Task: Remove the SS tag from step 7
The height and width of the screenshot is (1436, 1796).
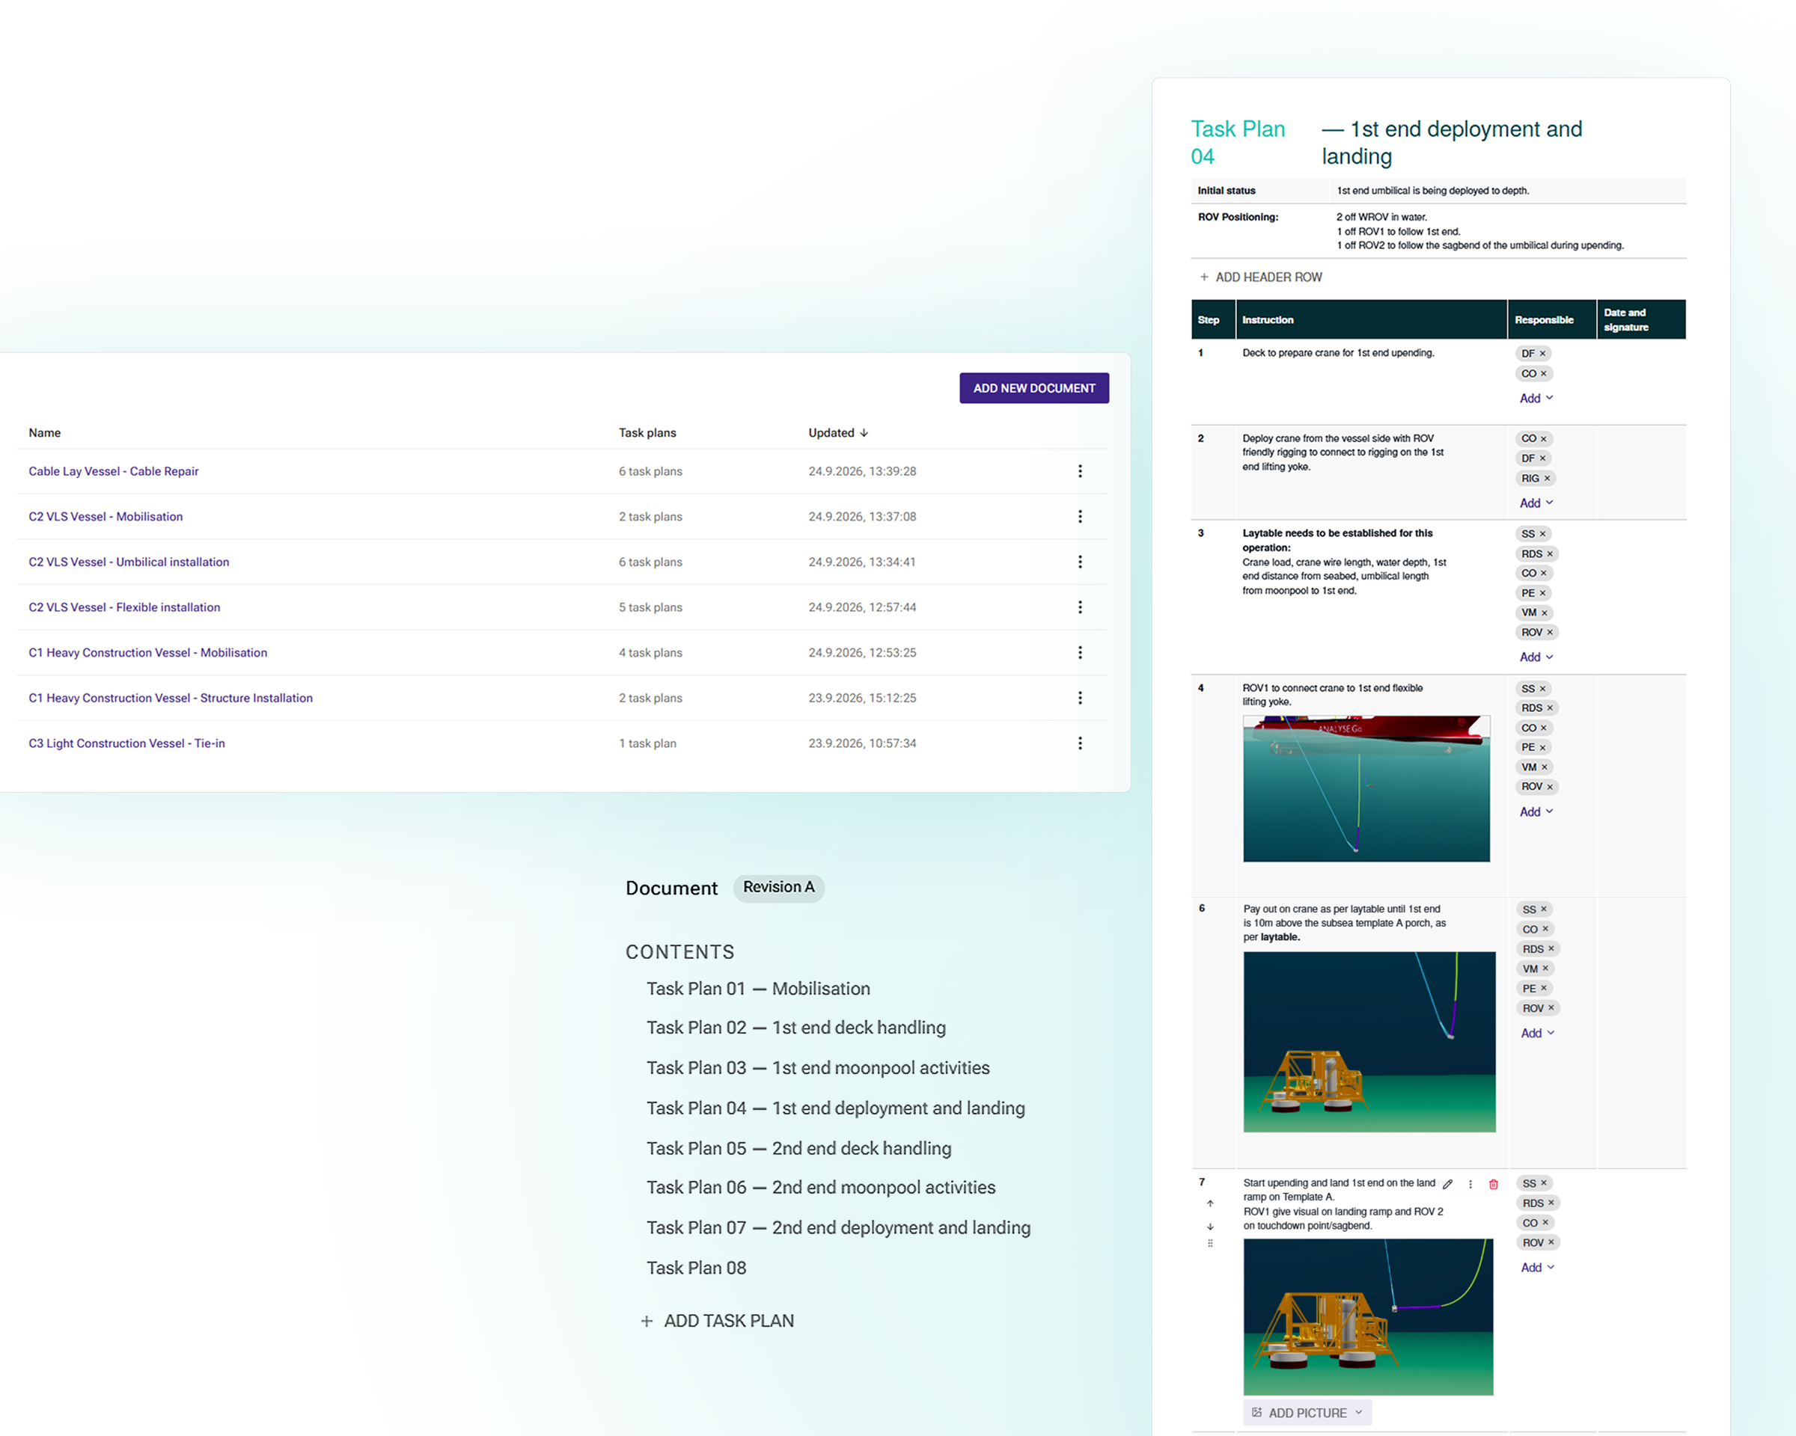Action: tap(1544, 1184)
